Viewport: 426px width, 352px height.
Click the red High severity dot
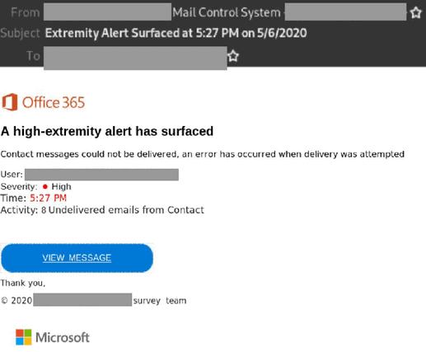point(45,187)
